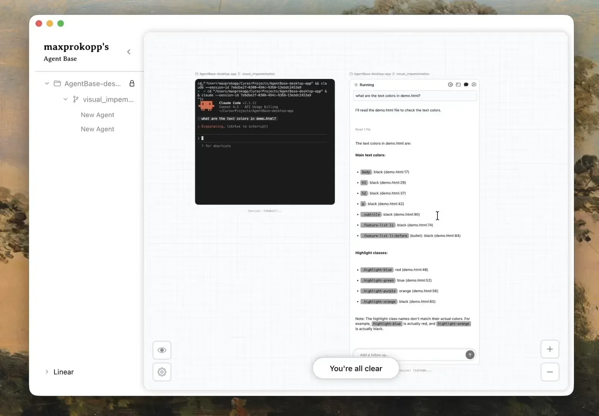Click the "Highlight classes:" heading
This screenshot has height=416, width=599.
click(x=371, y=253)
